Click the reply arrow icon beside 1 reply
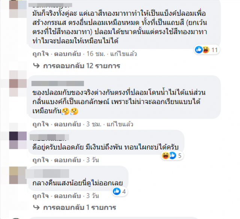The image size is (240, 219). 36,207
